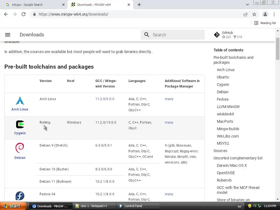Select the Downloads - MinGW-w64 tab
Screen dimensions: 280x210
click(x=100, y=5)
